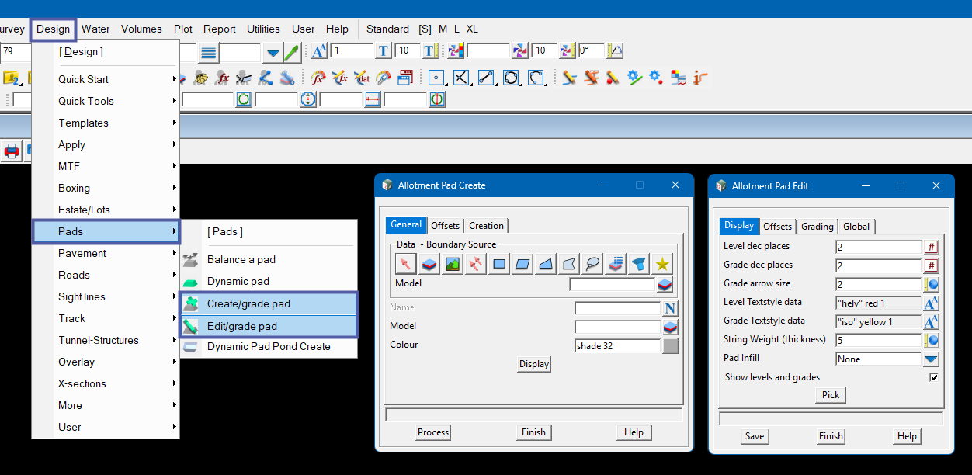Click the # icon beside Level dec places

pyautogui.click(x=931, y=247)
